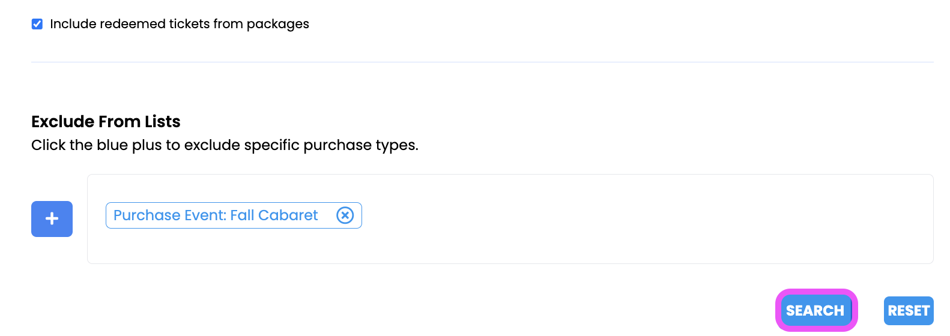Uncheck Include redeemed tickets from packages
The image size is (950, 336).
pos(37,24)
